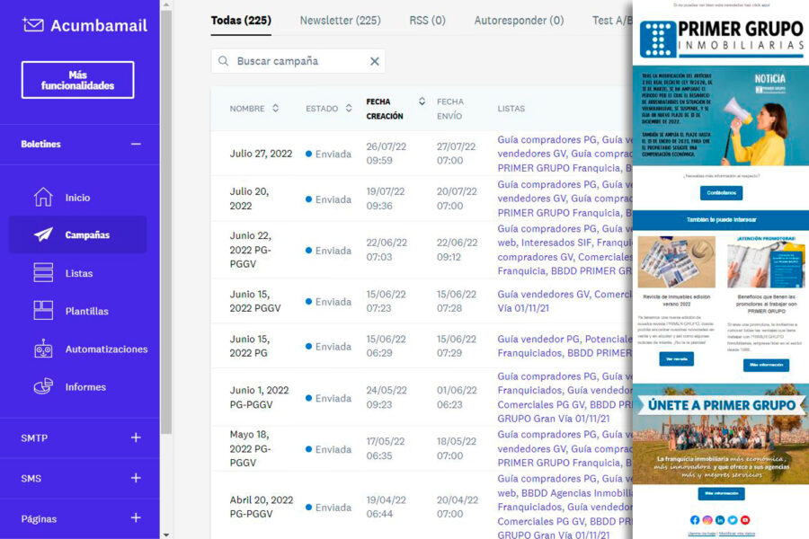The image size is (809, 539).
Task: Expand the SMTP section
Action: (x=135, y=437)
